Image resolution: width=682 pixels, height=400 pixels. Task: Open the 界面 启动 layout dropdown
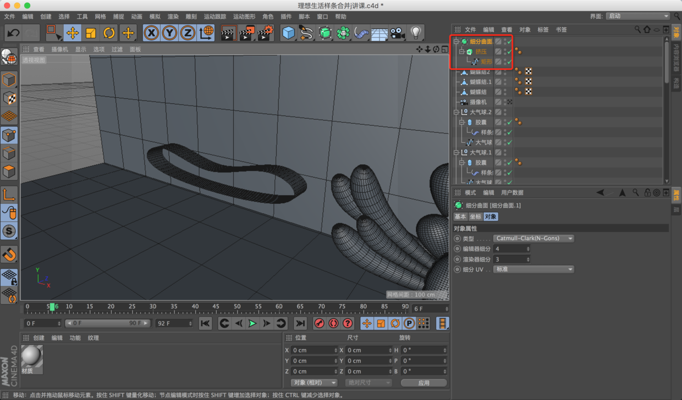637,16
